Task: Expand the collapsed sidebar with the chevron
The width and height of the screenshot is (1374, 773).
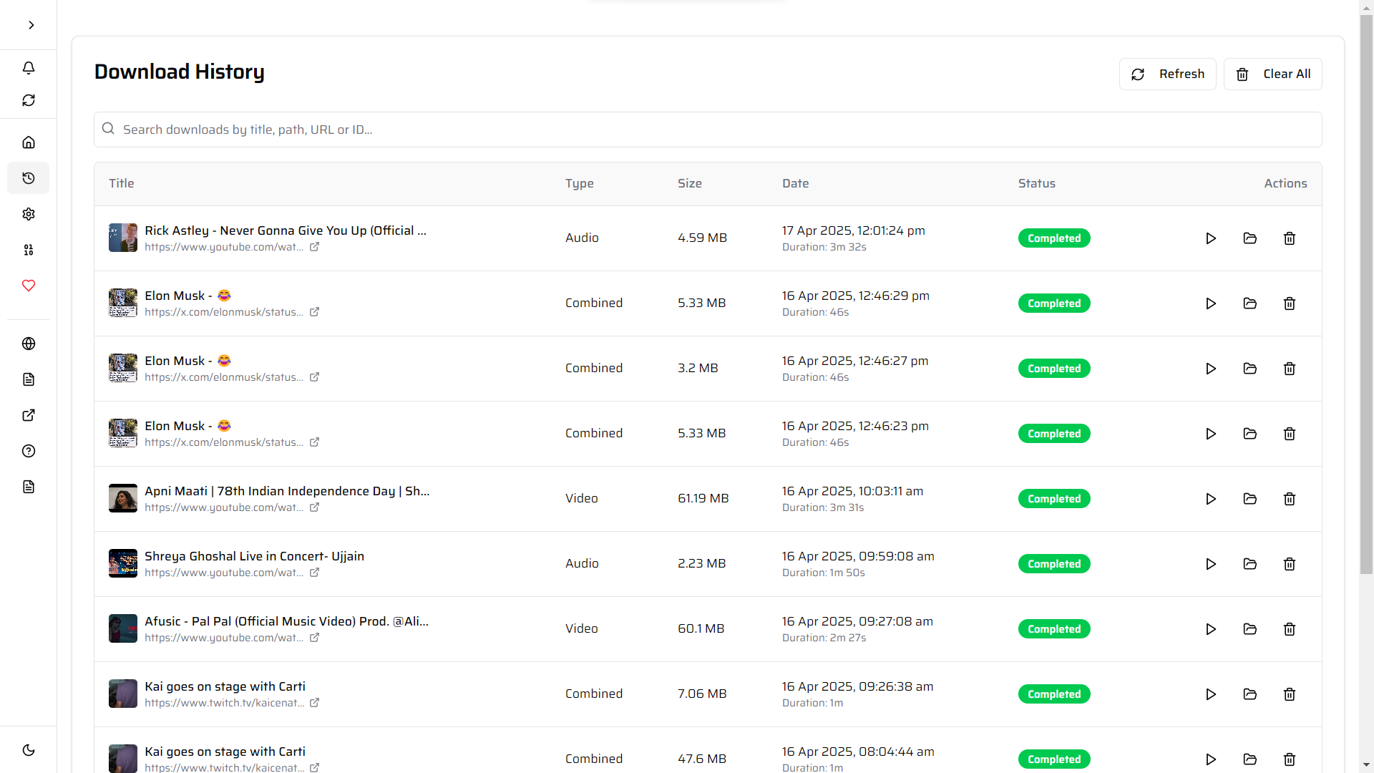Action: click(30, 25)
